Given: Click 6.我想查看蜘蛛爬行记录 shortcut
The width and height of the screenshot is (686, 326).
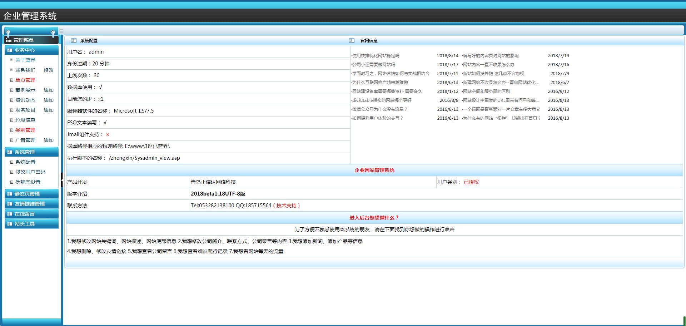Looking at the screenshot, I should click(201, 251).
